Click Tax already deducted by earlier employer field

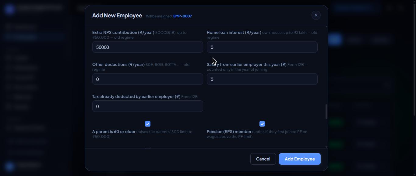(148, 106)
